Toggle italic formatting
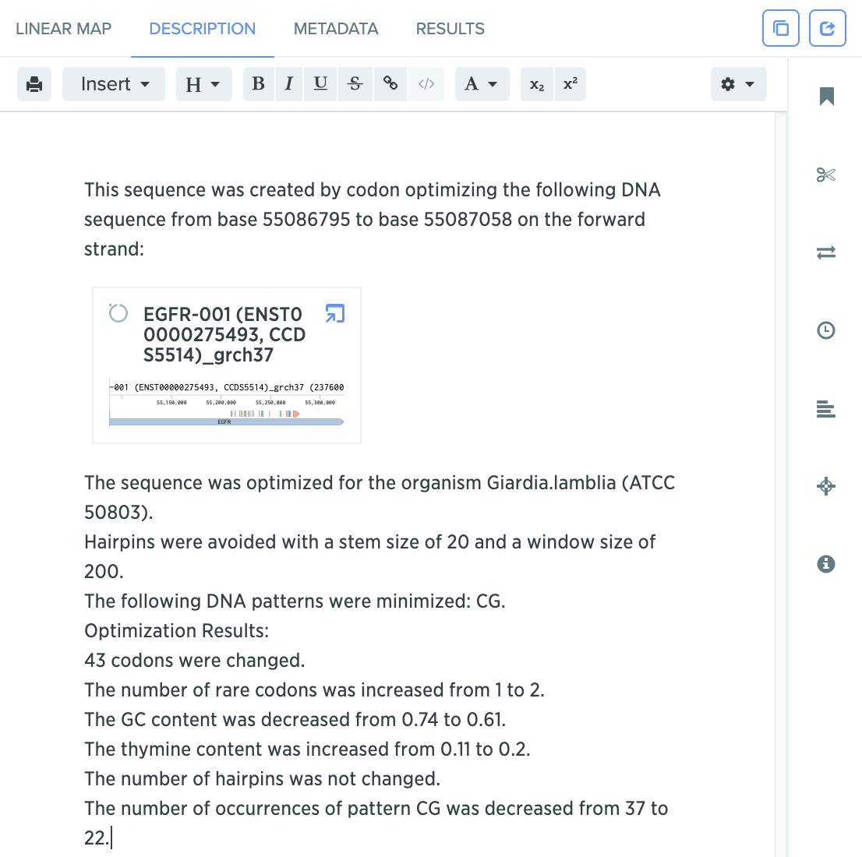This screenshot has width=862, height=857. [289, 84]
